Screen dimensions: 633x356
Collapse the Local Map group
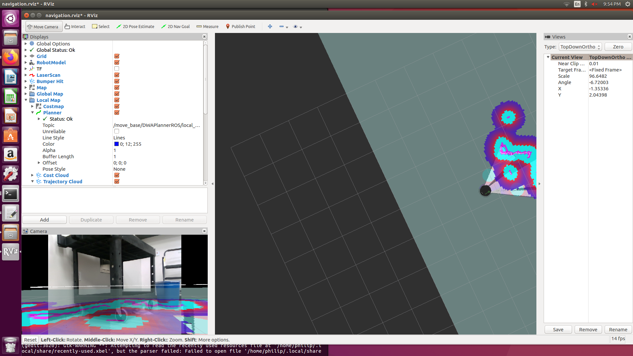26,100
